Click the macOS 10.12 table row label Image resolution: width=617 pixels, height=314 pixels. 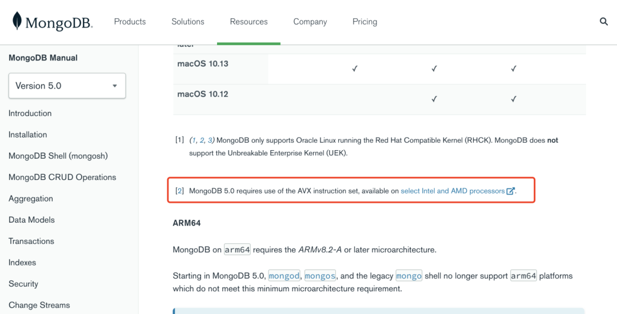tap(203, 94)
